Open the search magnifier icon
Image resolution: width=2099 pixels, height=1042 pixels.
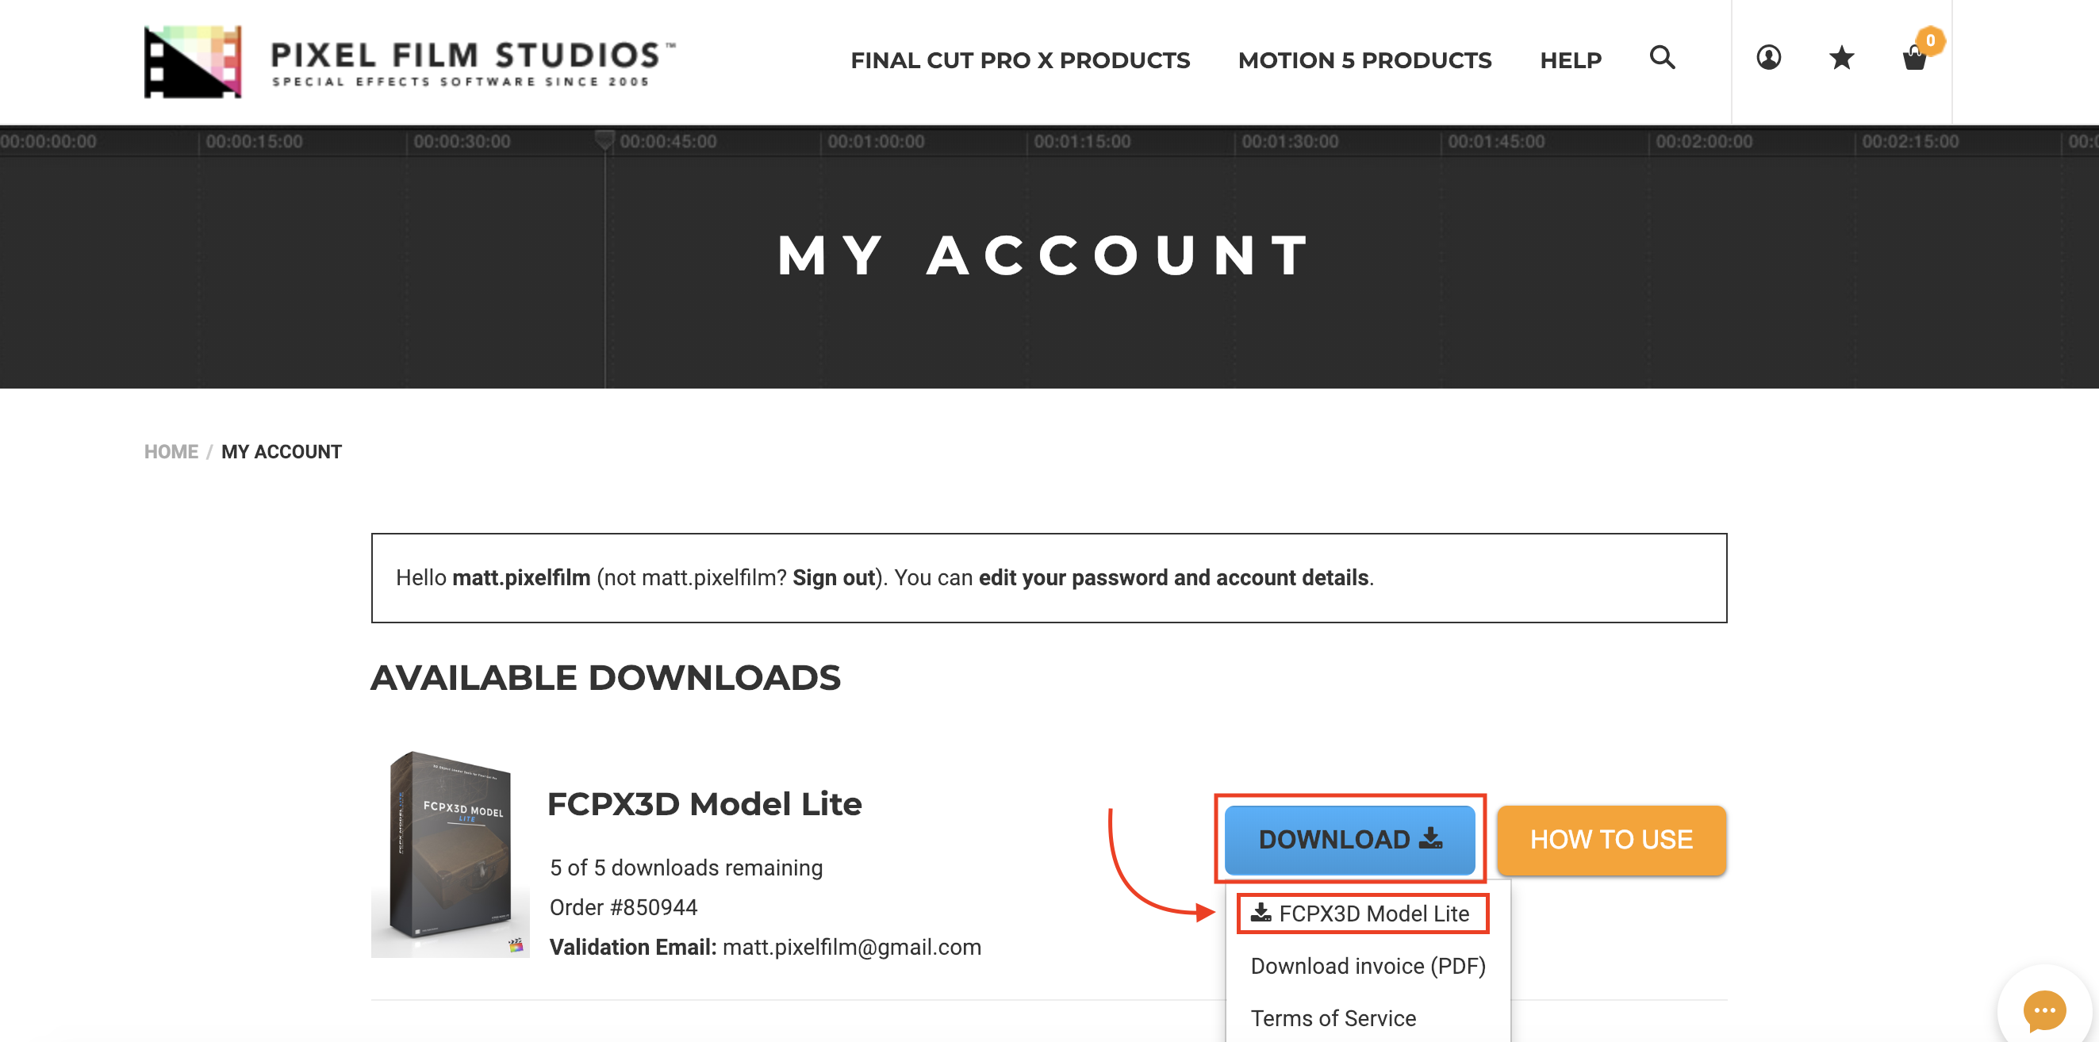[1662, 58]
